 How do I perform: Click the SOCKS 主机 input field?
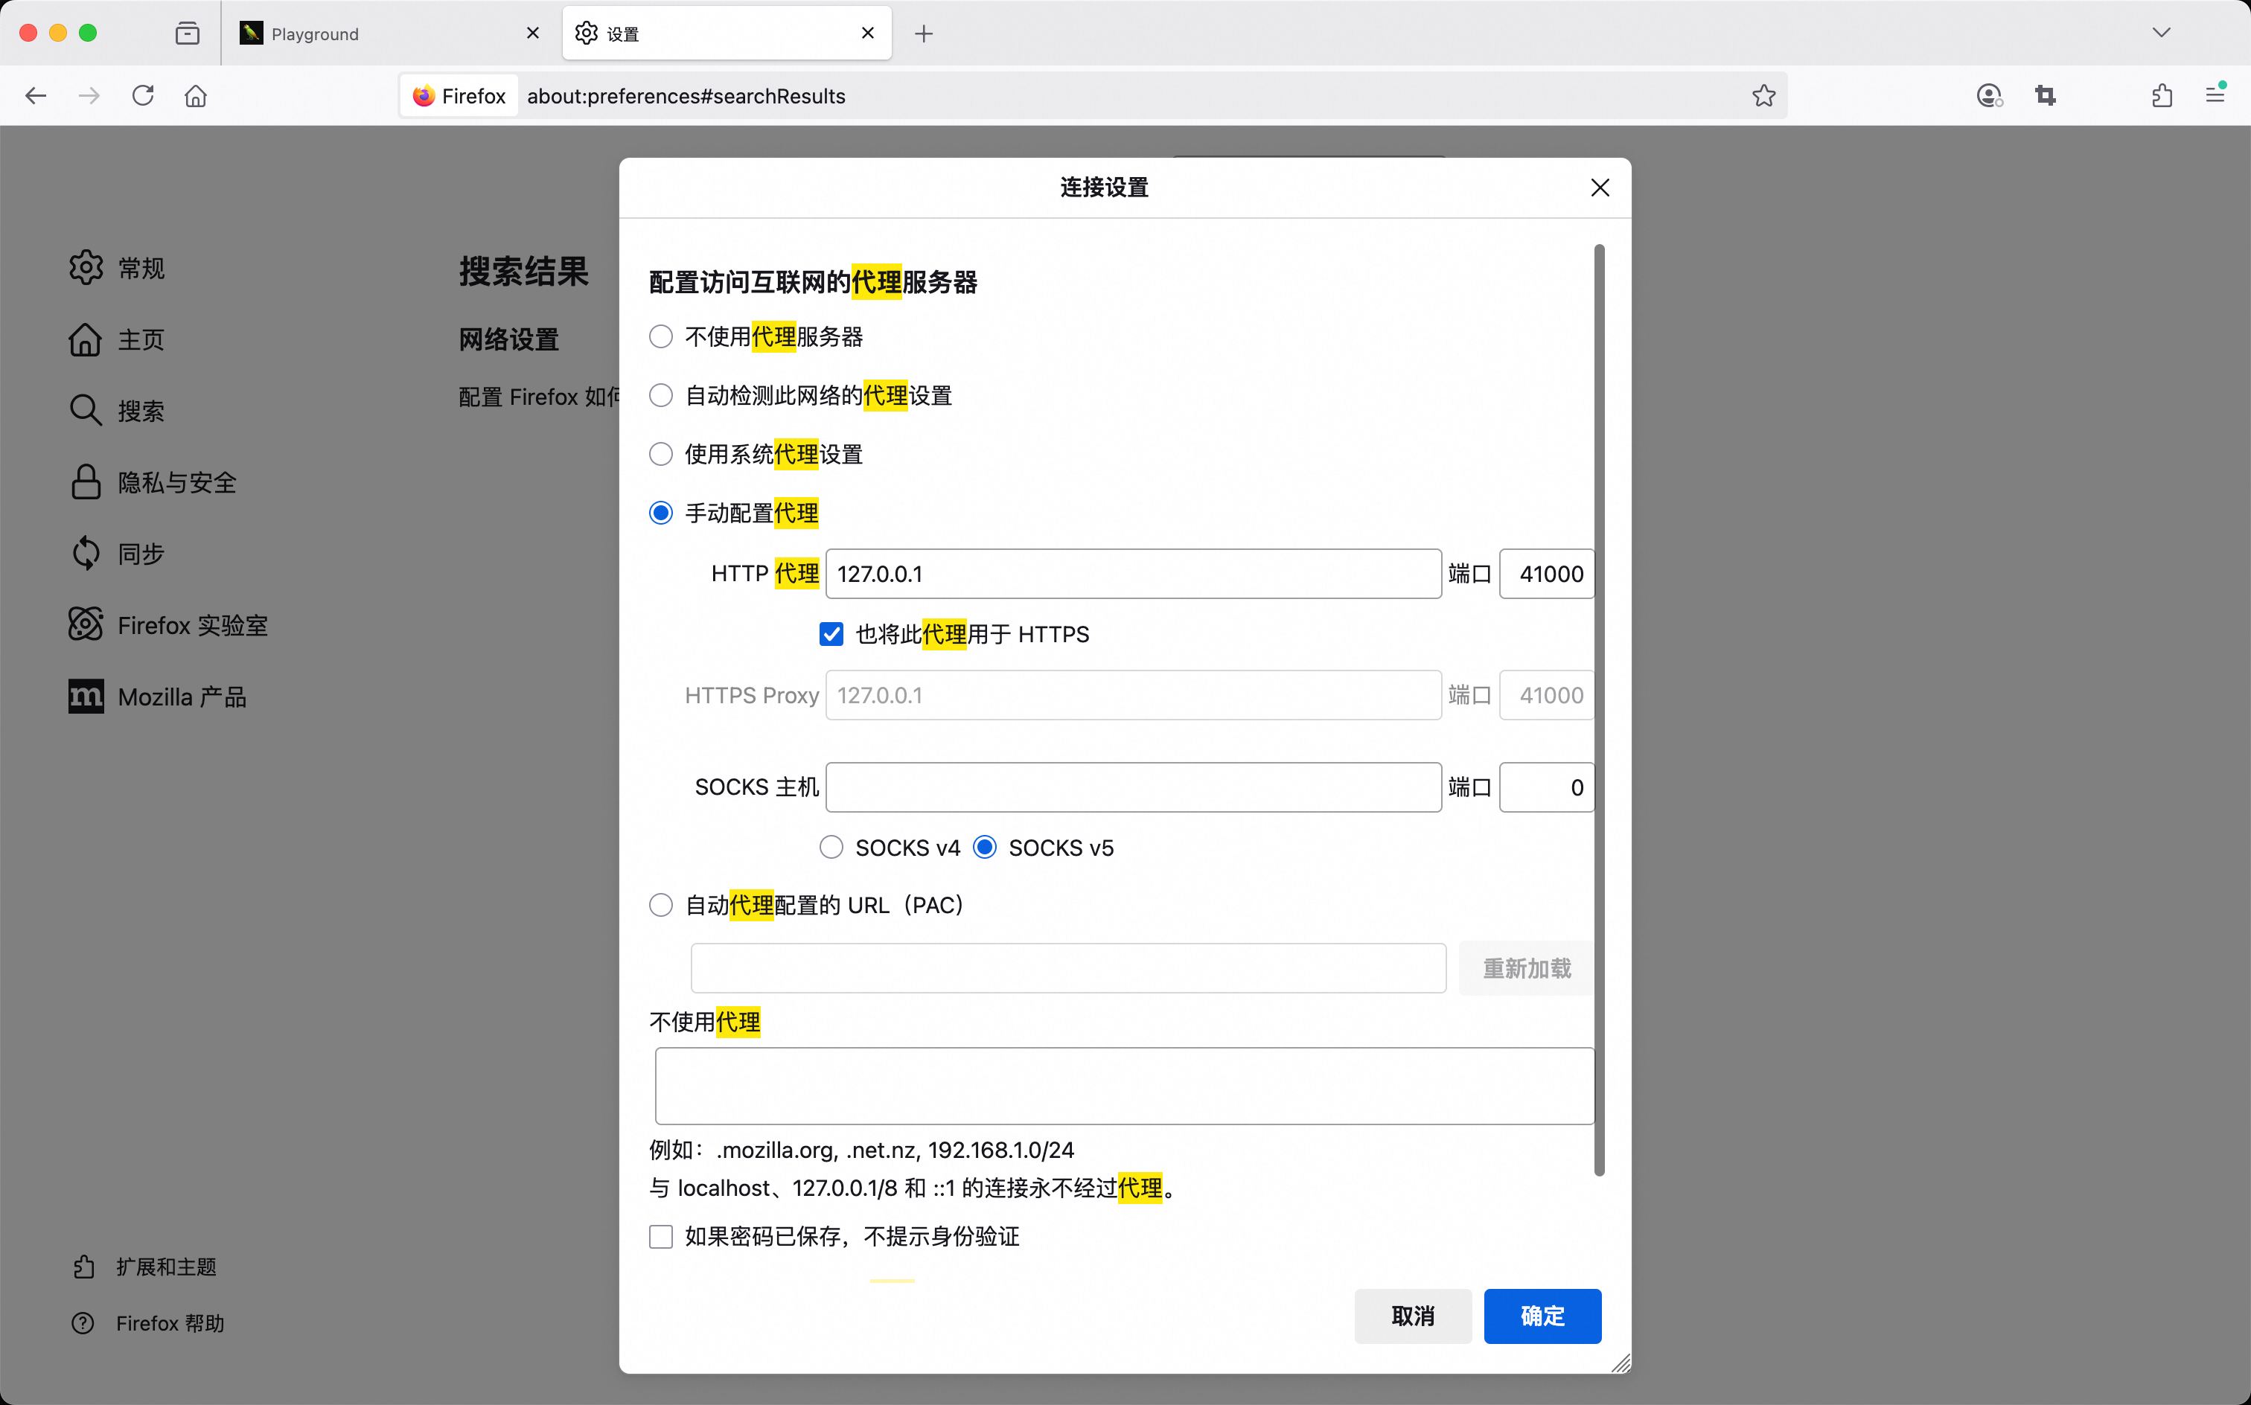coord(1133,787)
